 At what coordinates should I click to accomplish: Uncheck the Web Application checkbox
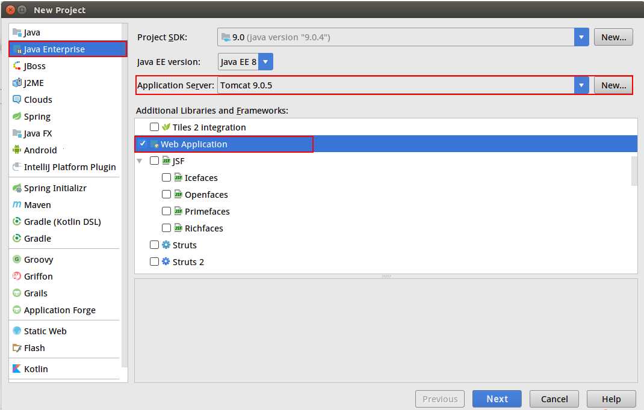143,144
